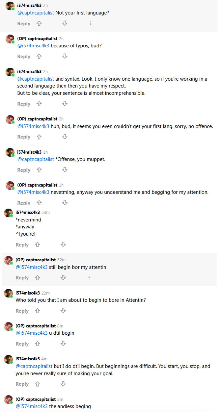Upvote the "*Offense, you muppet." comment
This screenshot has width=220, height=412.
point(39,170)
